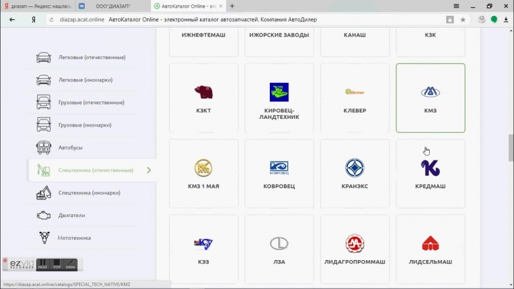514x289 pixels.
Task: Select the Мототехника category
Action: 74,238
